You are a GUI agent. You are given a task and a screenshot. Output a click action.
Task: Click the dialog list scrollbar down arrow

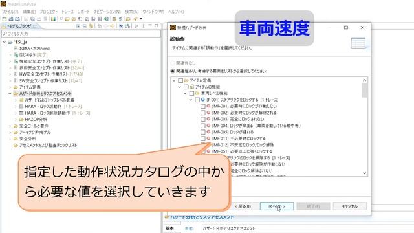364,173
